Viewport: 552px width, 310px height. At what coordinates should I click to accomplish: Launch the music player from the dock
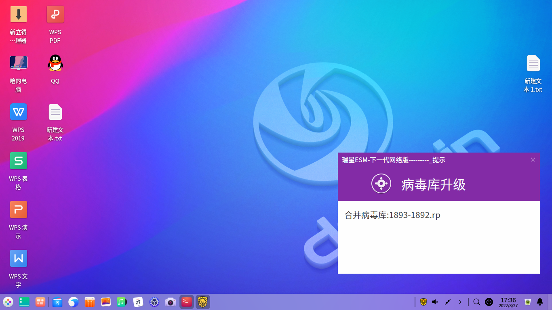point(122,302)
